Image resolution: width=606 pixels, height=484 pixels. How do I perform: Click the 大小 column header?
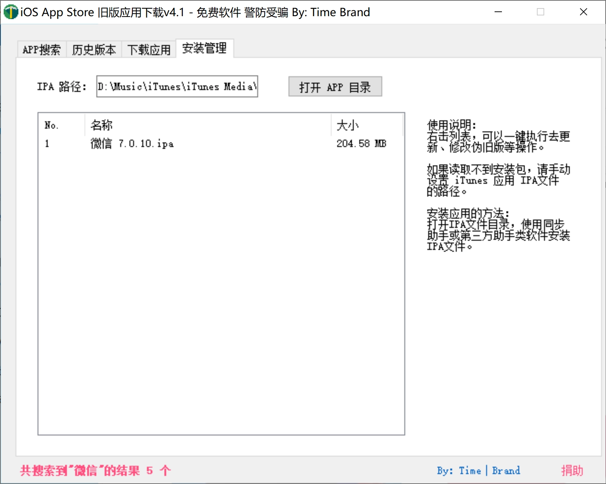[x=367, y=125]
